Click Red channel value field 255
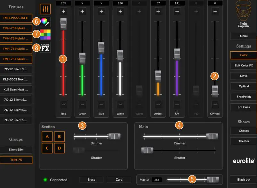 [x=63, y=3]
